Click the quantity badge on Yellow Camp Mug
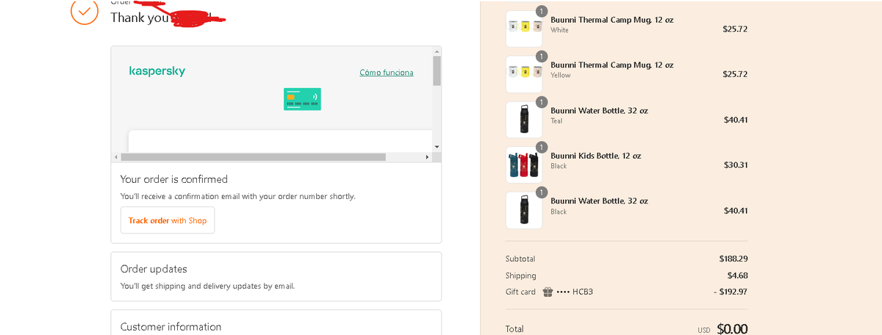Screen dimensions: 882x335 (x=542, y=57)
